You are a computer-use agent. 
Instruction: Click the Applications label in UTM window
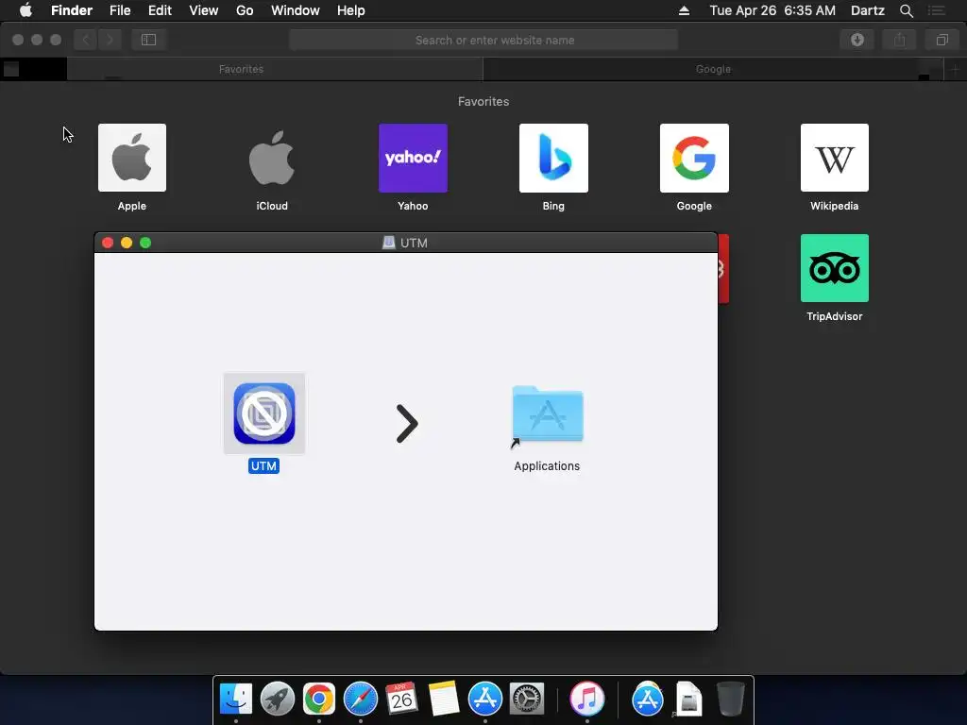click(x=547, y=466)
